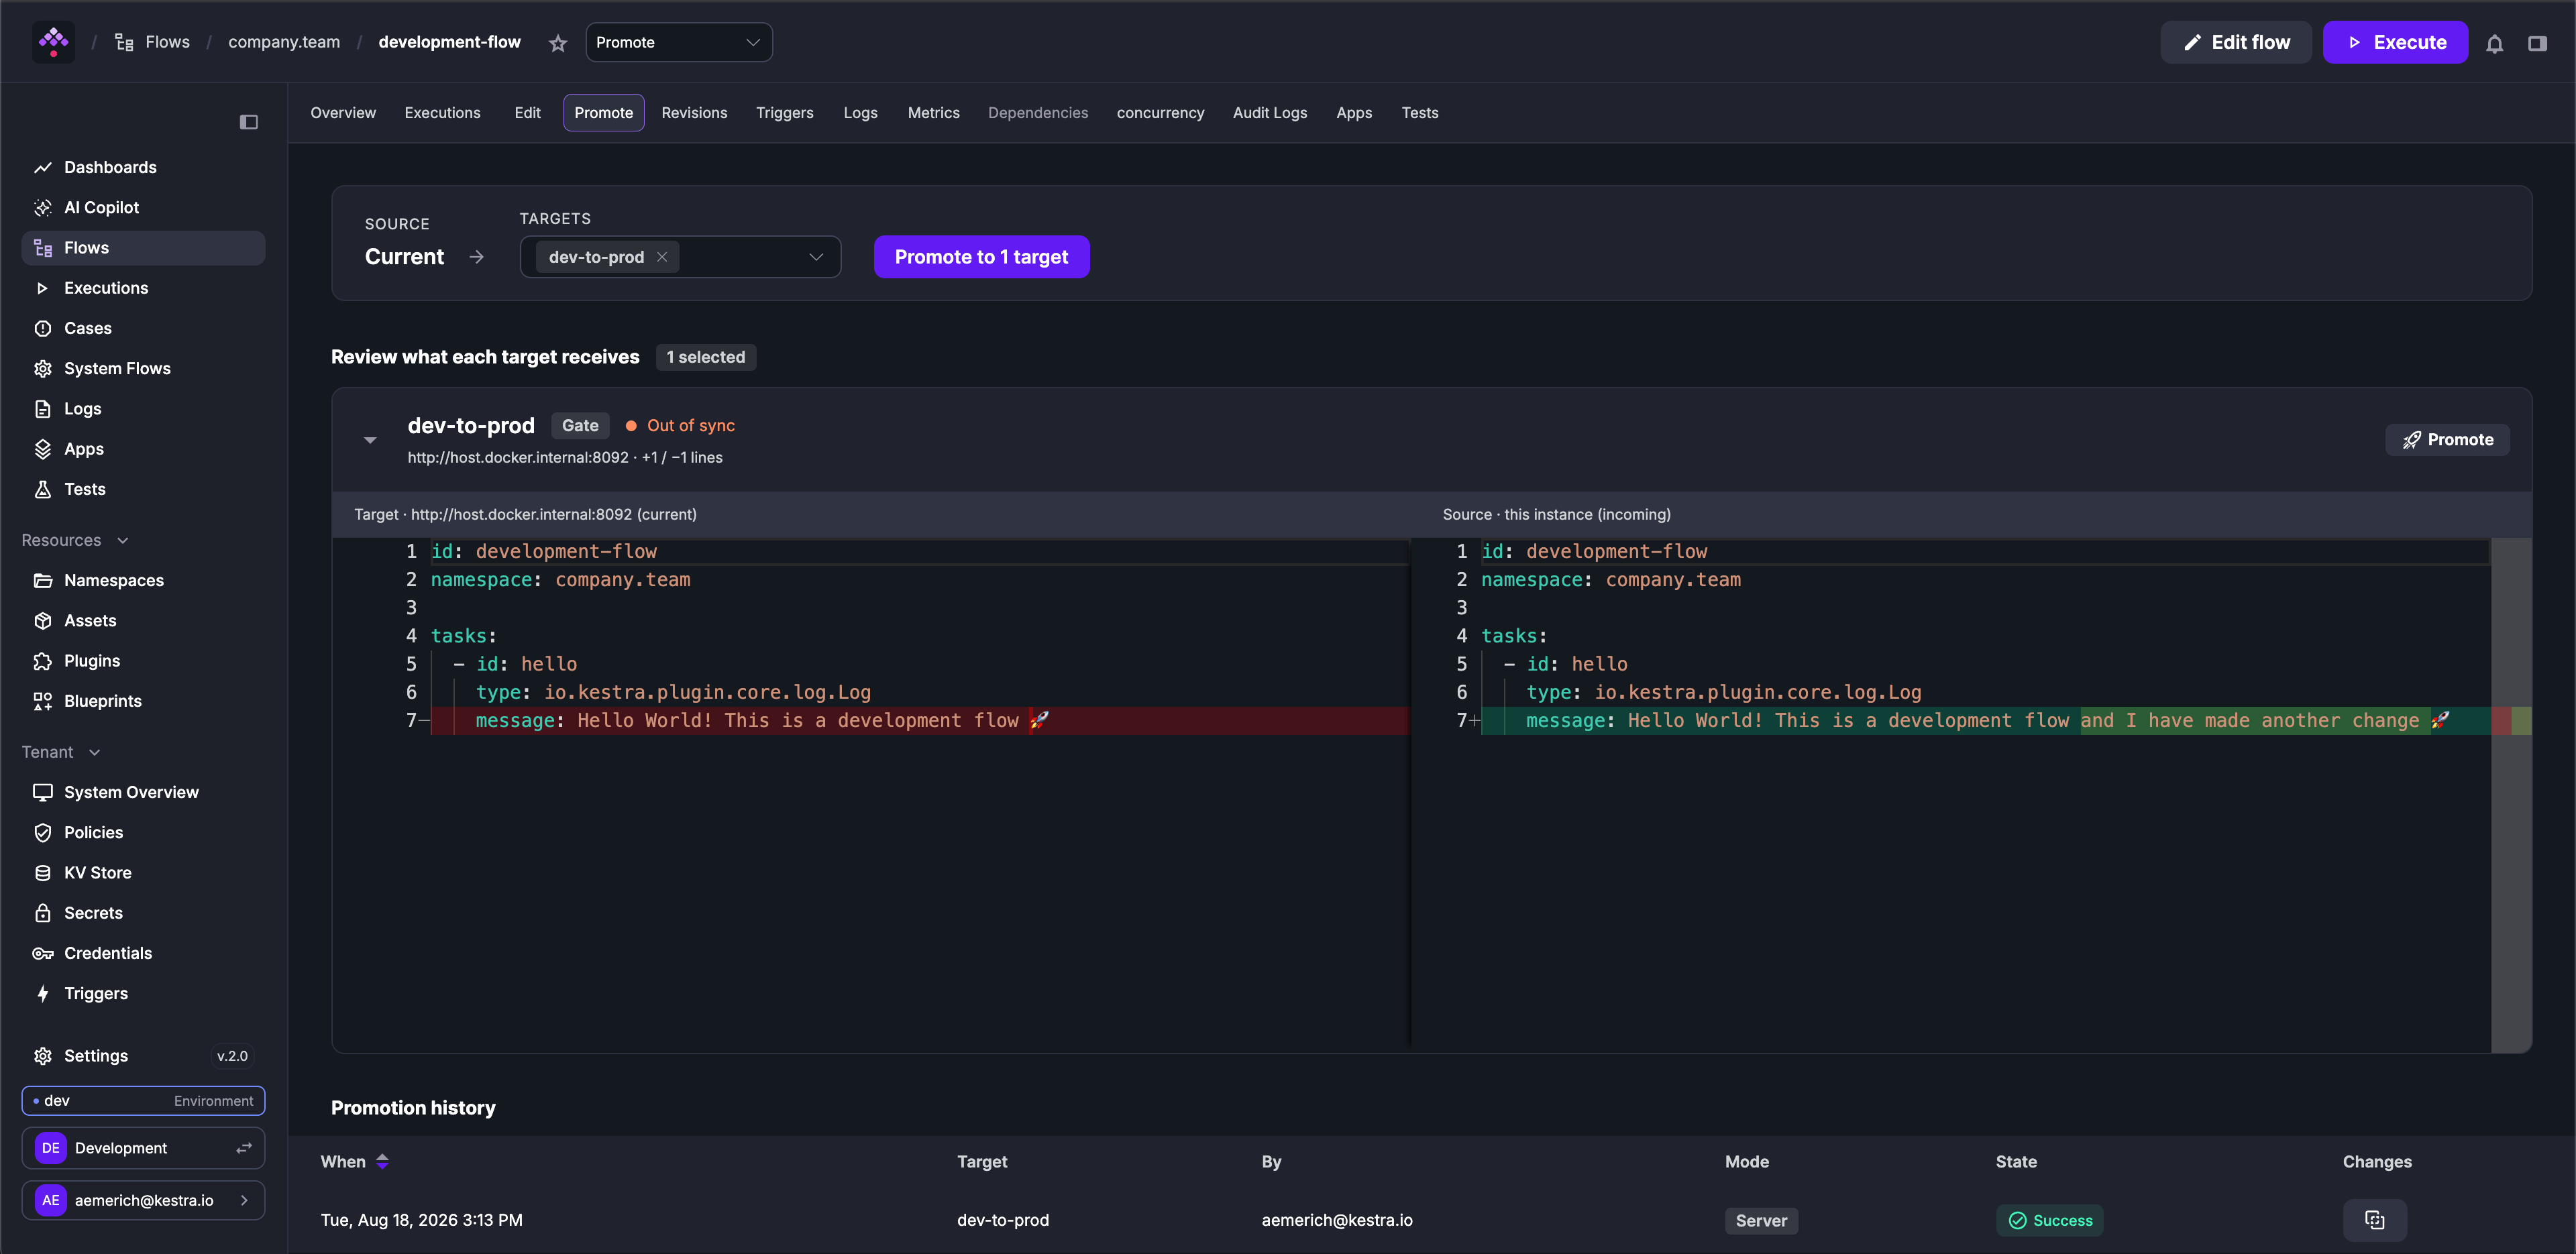Click the Gate badge
This screenshot has height=1254, width=2576.
click(580, 426)
